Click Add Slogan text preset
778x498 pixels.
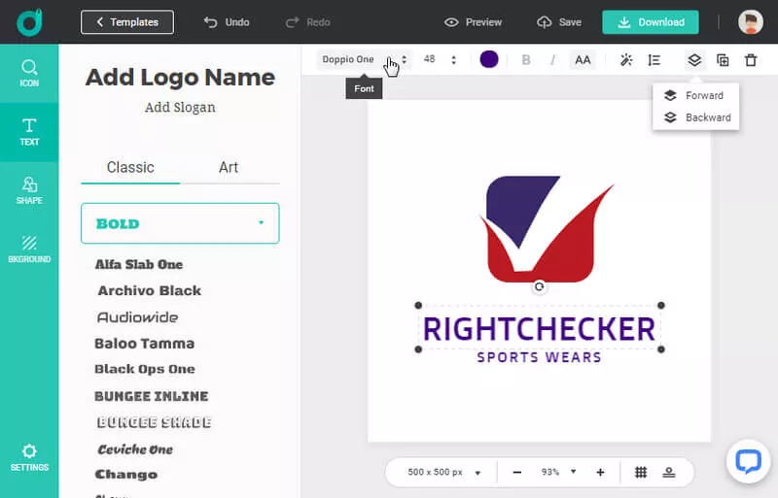tap(180, 108)
